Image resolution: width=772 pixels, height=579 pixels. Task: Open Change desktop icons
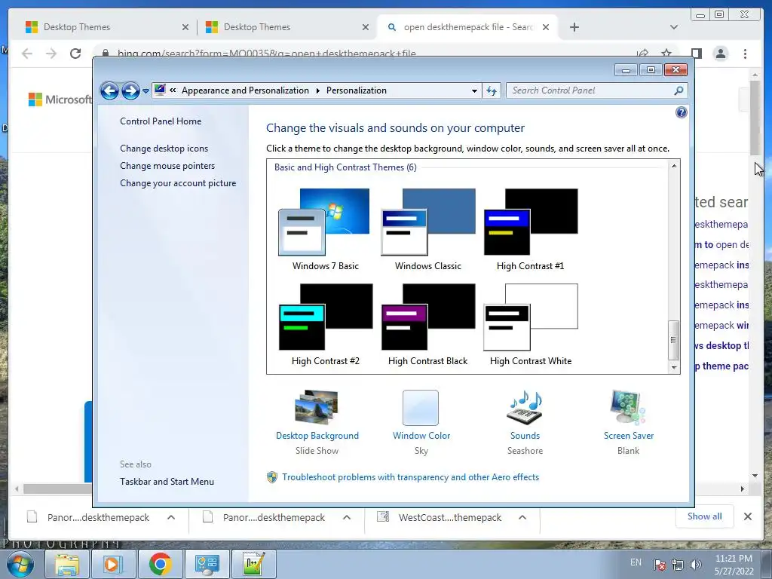(x=164, y=149)
